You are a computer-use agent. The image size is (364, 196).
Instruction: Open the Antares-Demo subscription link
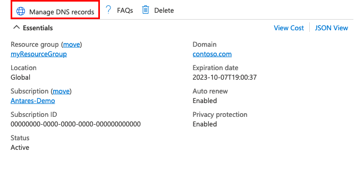[x=33, y=101]
